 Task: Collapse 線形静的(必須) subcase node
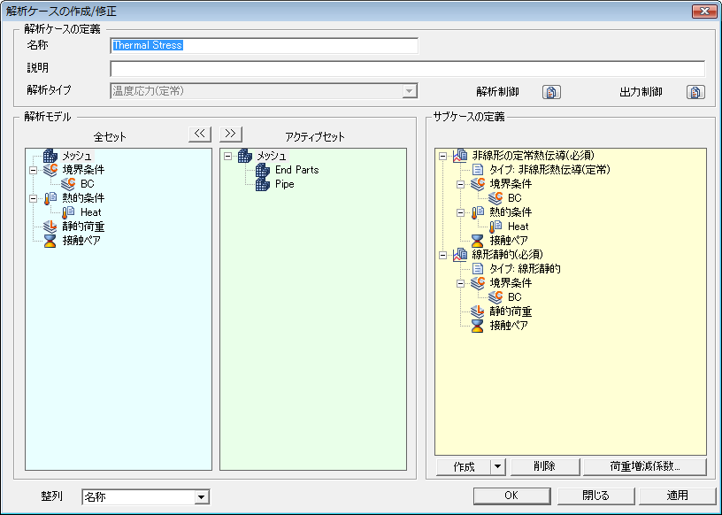point(442,255)
